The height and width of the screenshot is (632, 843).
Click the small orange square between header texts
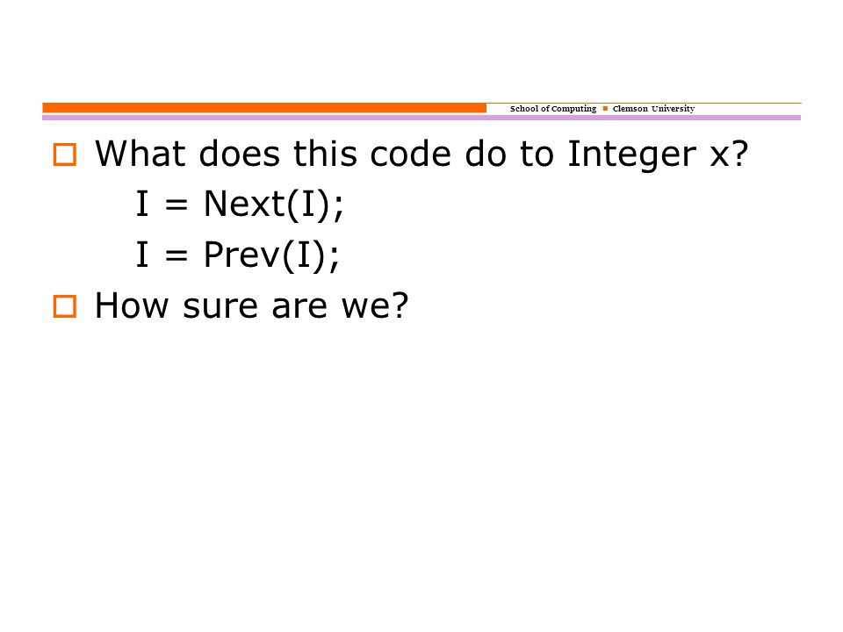click(x=605, y=109)
